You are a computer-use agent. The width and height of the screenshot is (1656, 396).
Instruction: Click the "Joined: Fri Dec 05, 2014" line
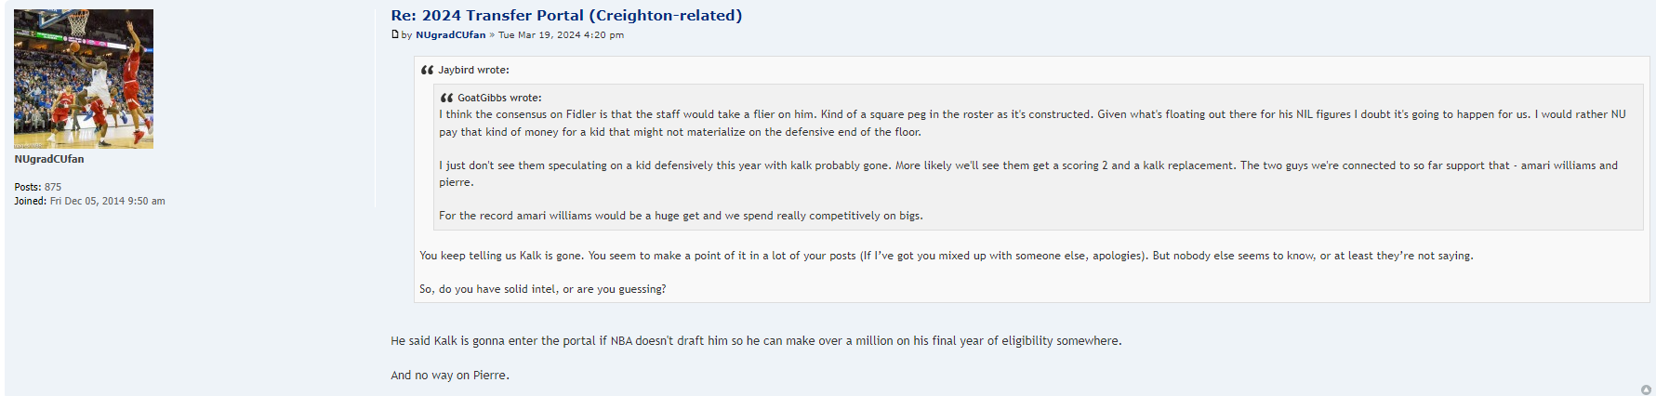89,201
